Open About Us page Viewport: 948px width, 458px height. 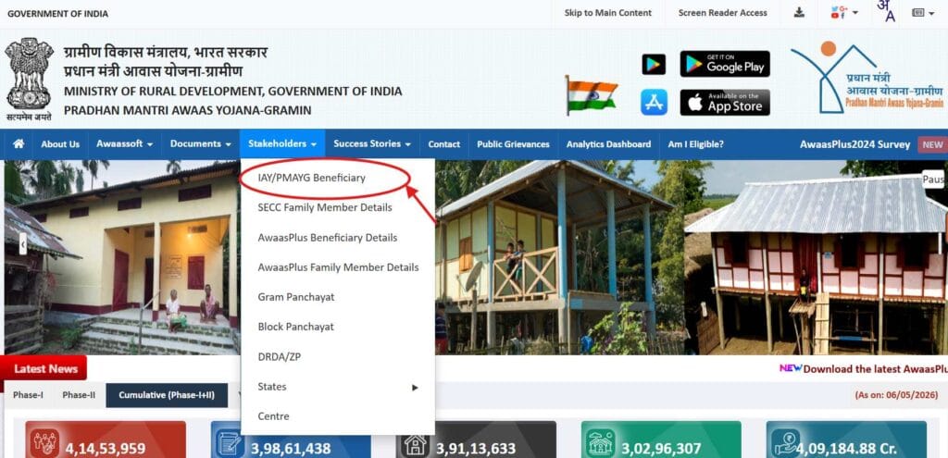pyautogui.click(x=60, y=144)
